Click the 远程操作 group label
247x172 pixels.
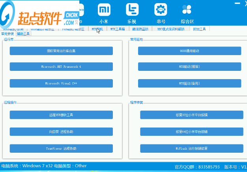pyautogui.click(x=10, y=102)
